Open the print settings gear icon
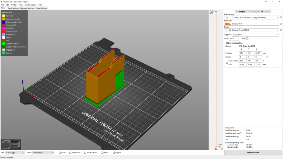The image size is (283, 159). pyautogui.click(x=281, y=18)
